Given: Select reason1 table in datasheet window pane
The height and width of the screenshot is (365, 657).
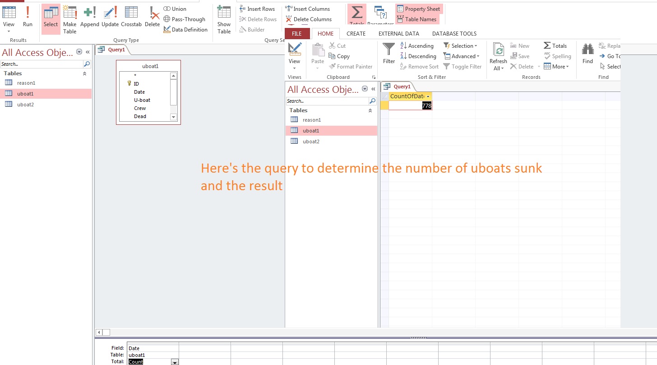Looking at the screenshot, I should [x=331, y=120].
